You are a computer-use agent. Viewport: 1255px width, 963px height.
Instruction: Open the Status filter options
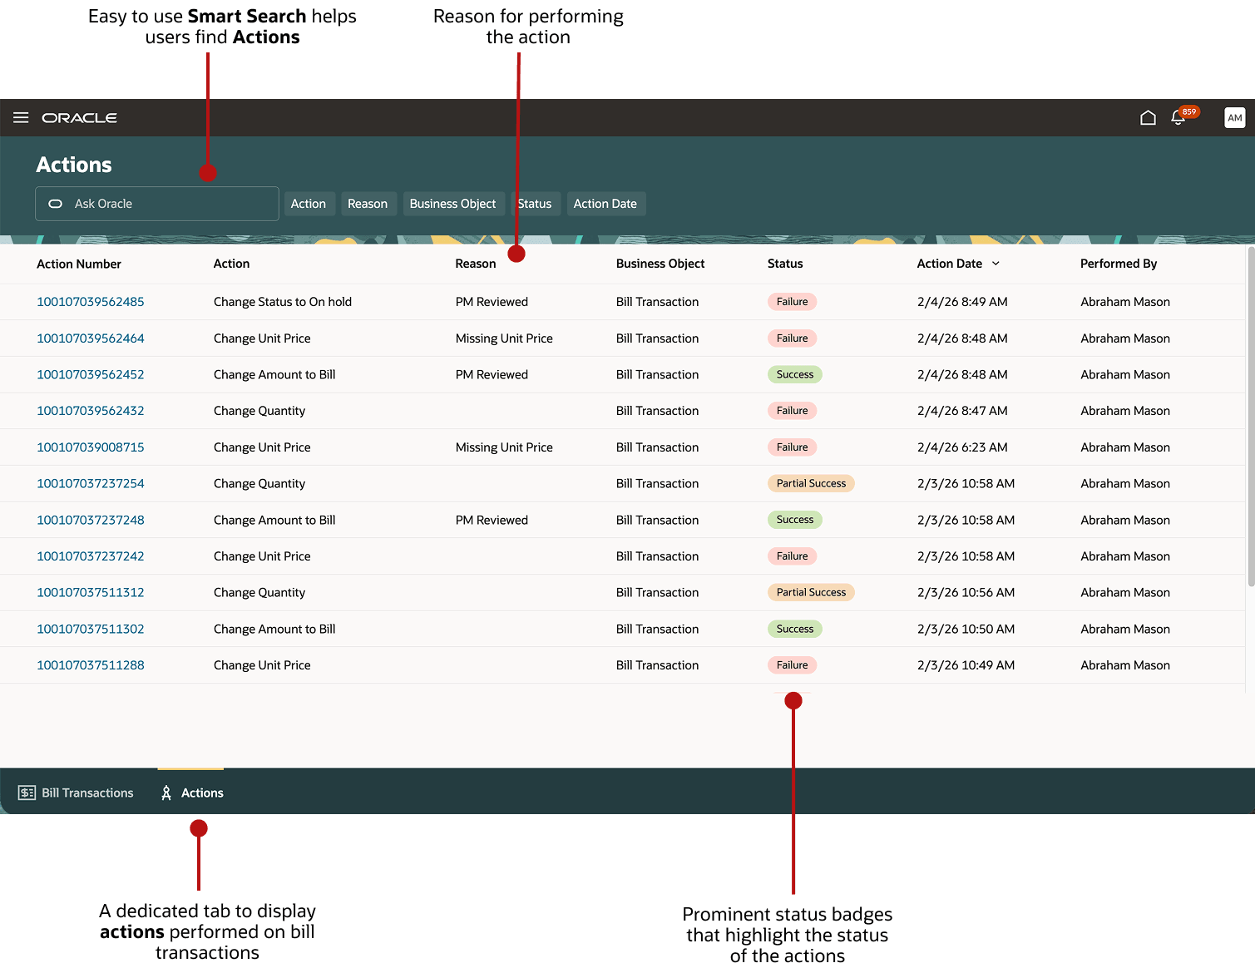click(x=535, y=203)
